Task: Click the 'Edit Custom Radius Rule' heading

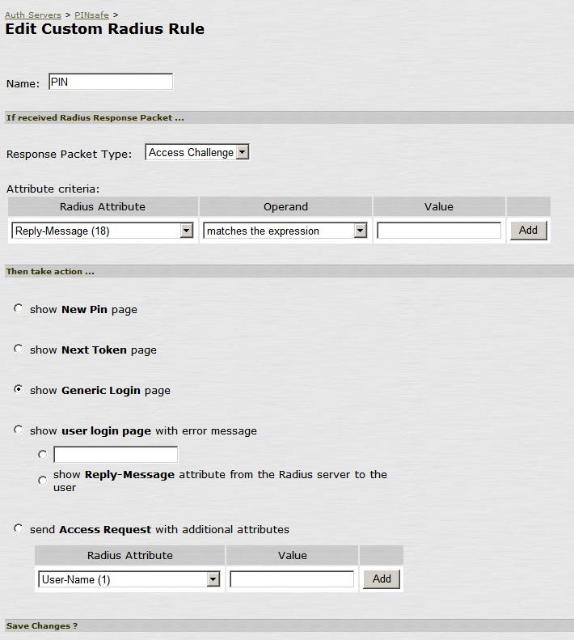Action: (x=104, y=29)
